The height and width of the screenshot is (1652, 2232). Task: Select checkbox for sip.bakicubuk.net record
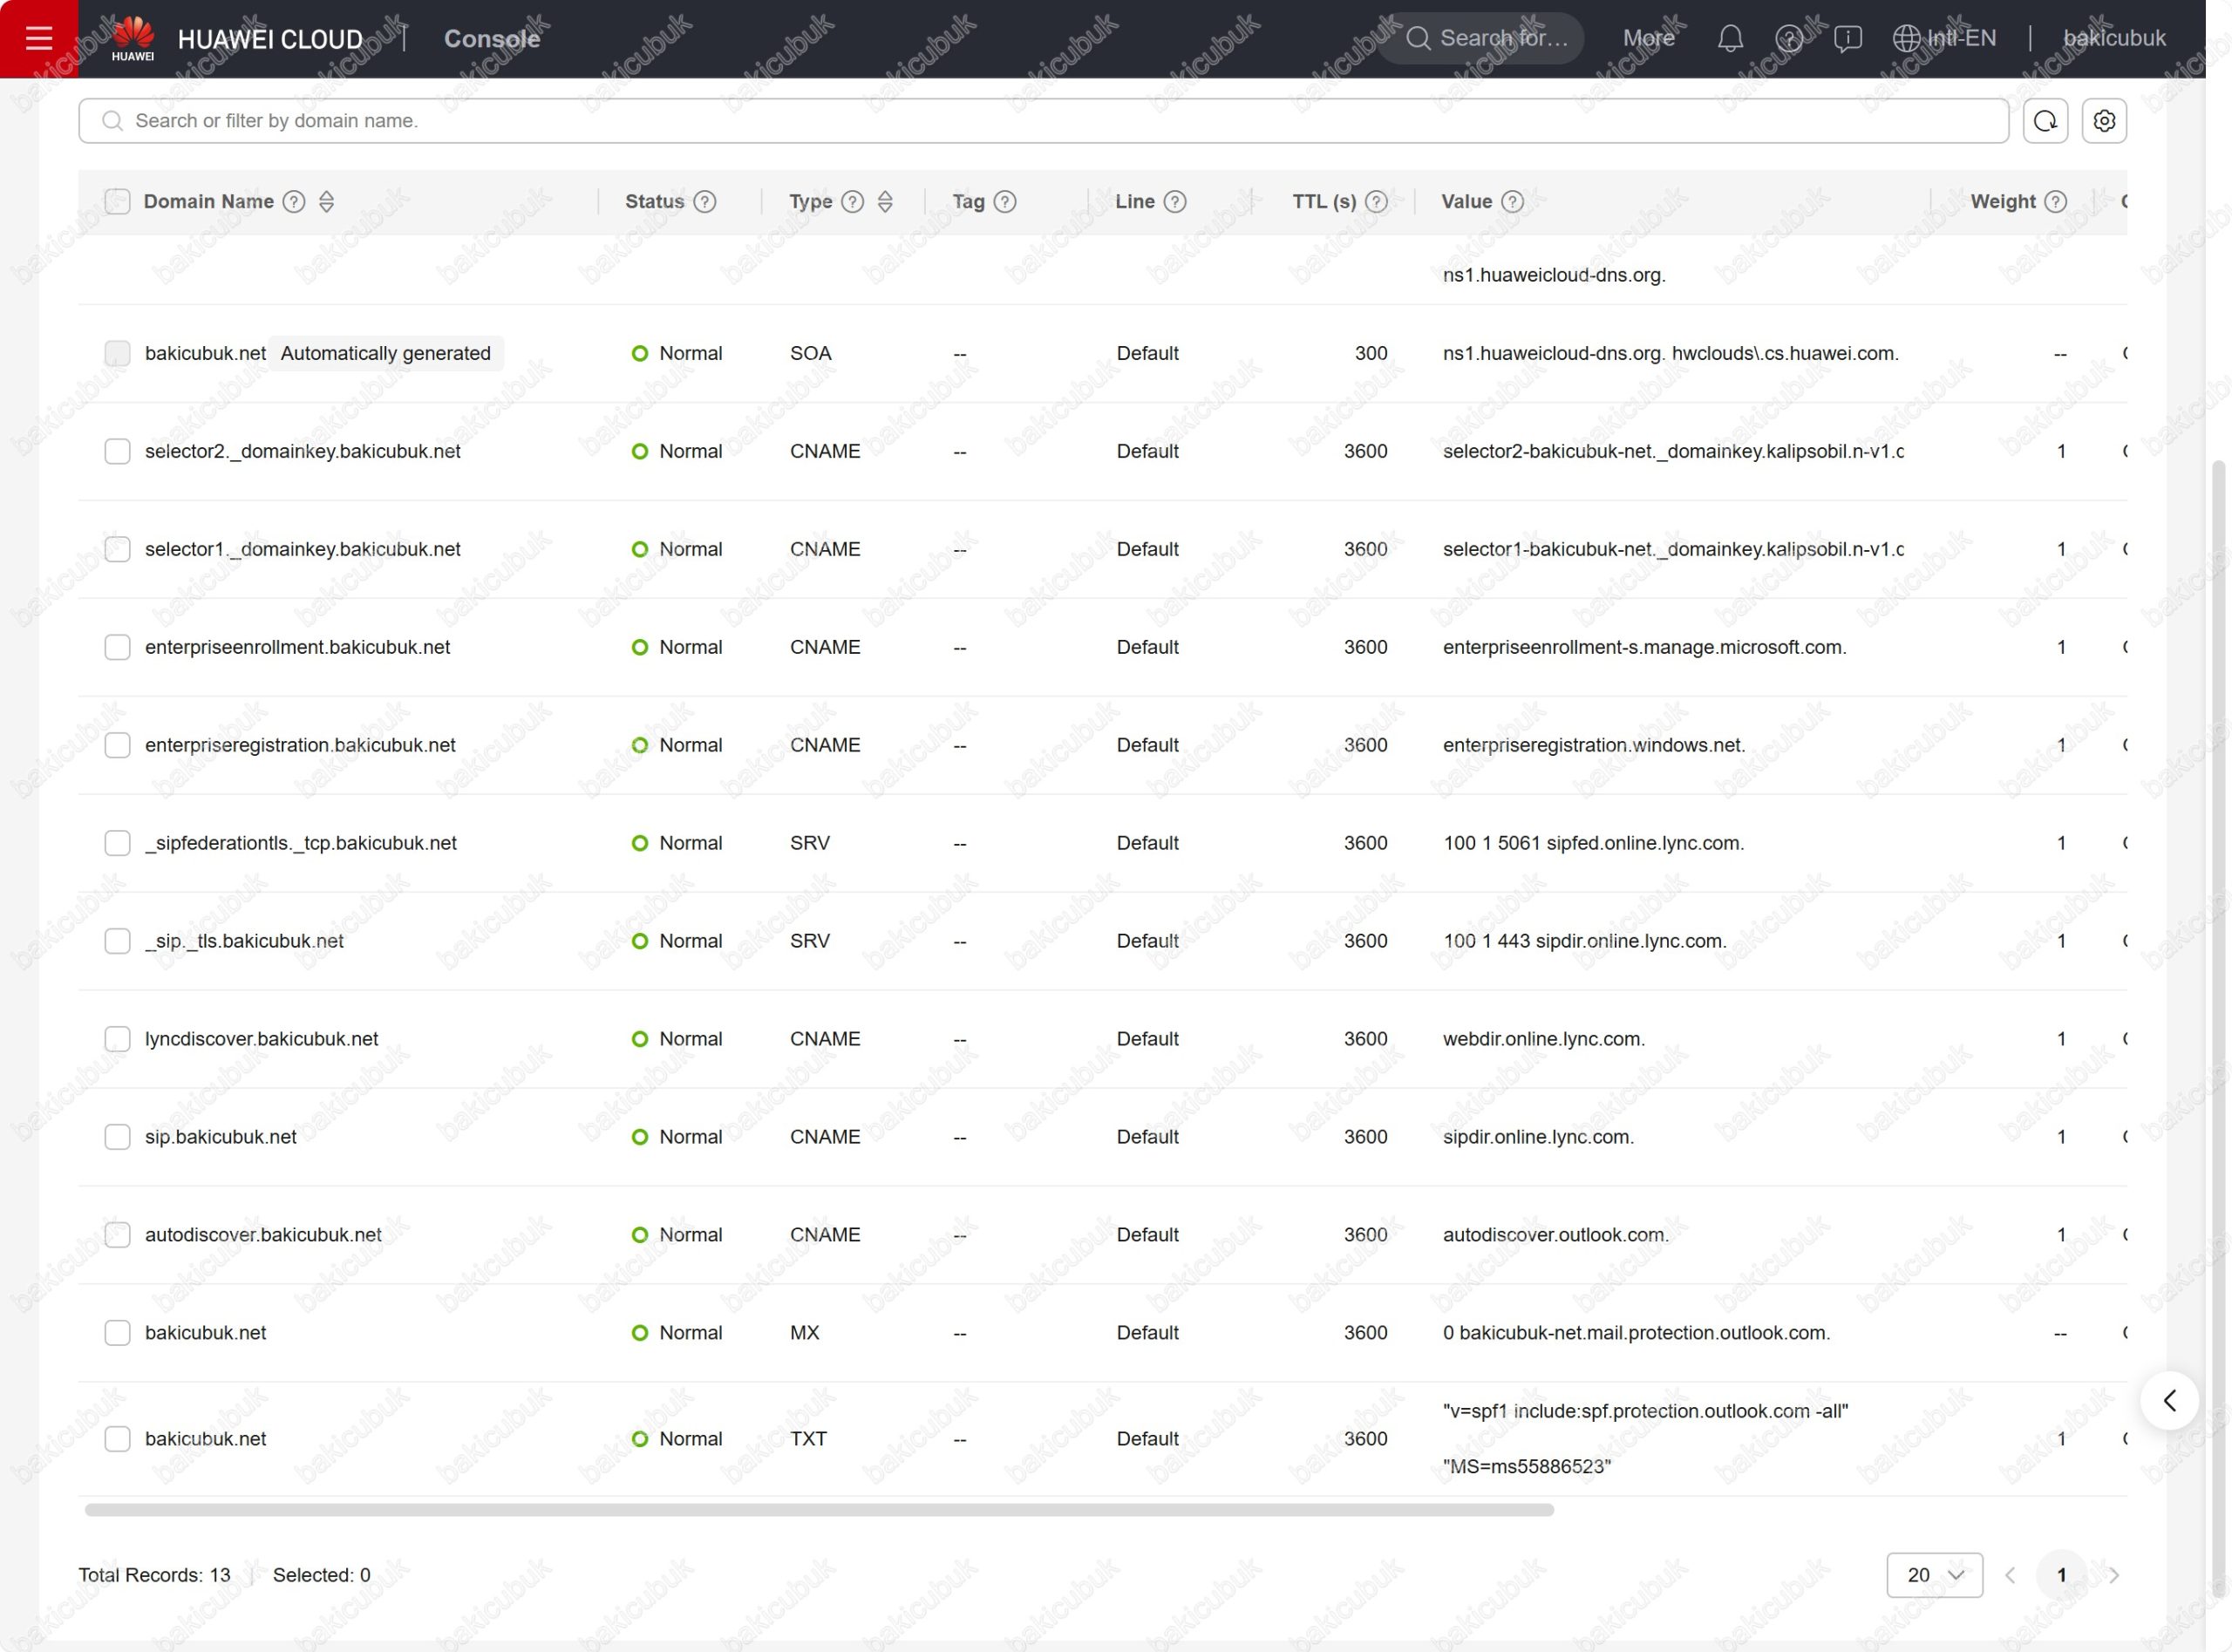pyautogui.click(x=117, y=1137)
